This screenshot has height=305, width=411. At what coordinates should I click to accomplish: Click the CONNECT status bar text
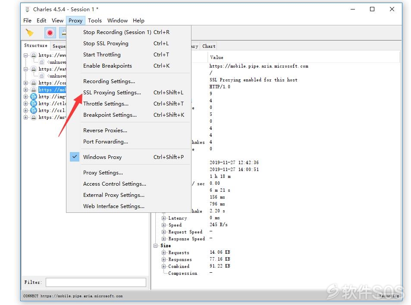[73, 296]
